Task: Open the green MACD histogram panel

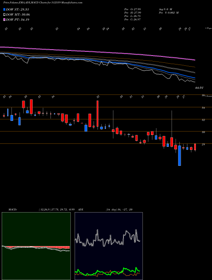Action: (36, 246)
